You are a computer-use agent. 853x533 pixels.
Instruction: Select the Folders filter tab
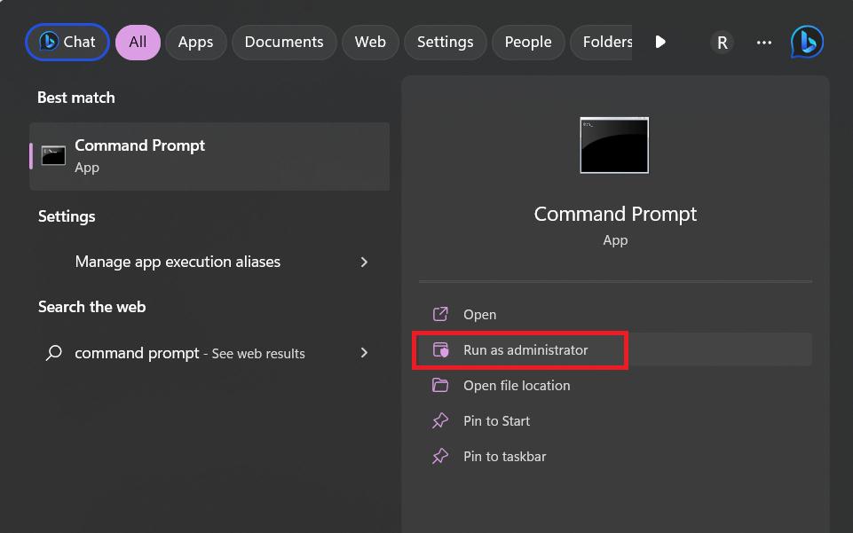coord(602,42)
